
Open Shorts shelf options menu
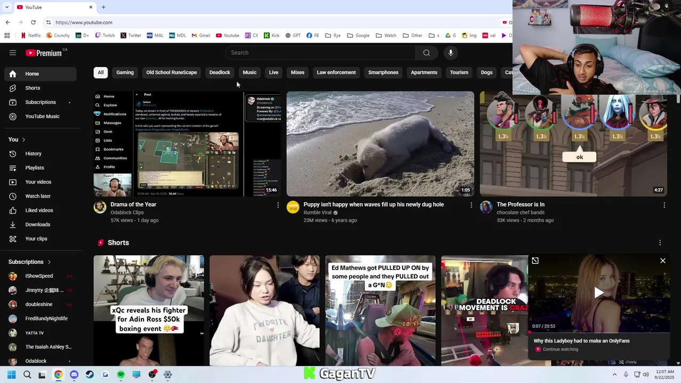pyautogui.click(x=660, y=243)
